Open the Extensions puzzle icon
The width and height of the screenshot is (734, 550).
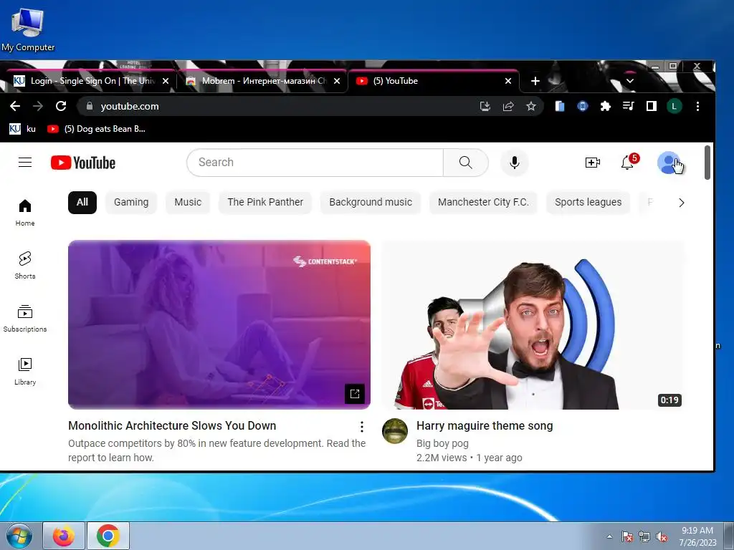[x=605, y=106]
